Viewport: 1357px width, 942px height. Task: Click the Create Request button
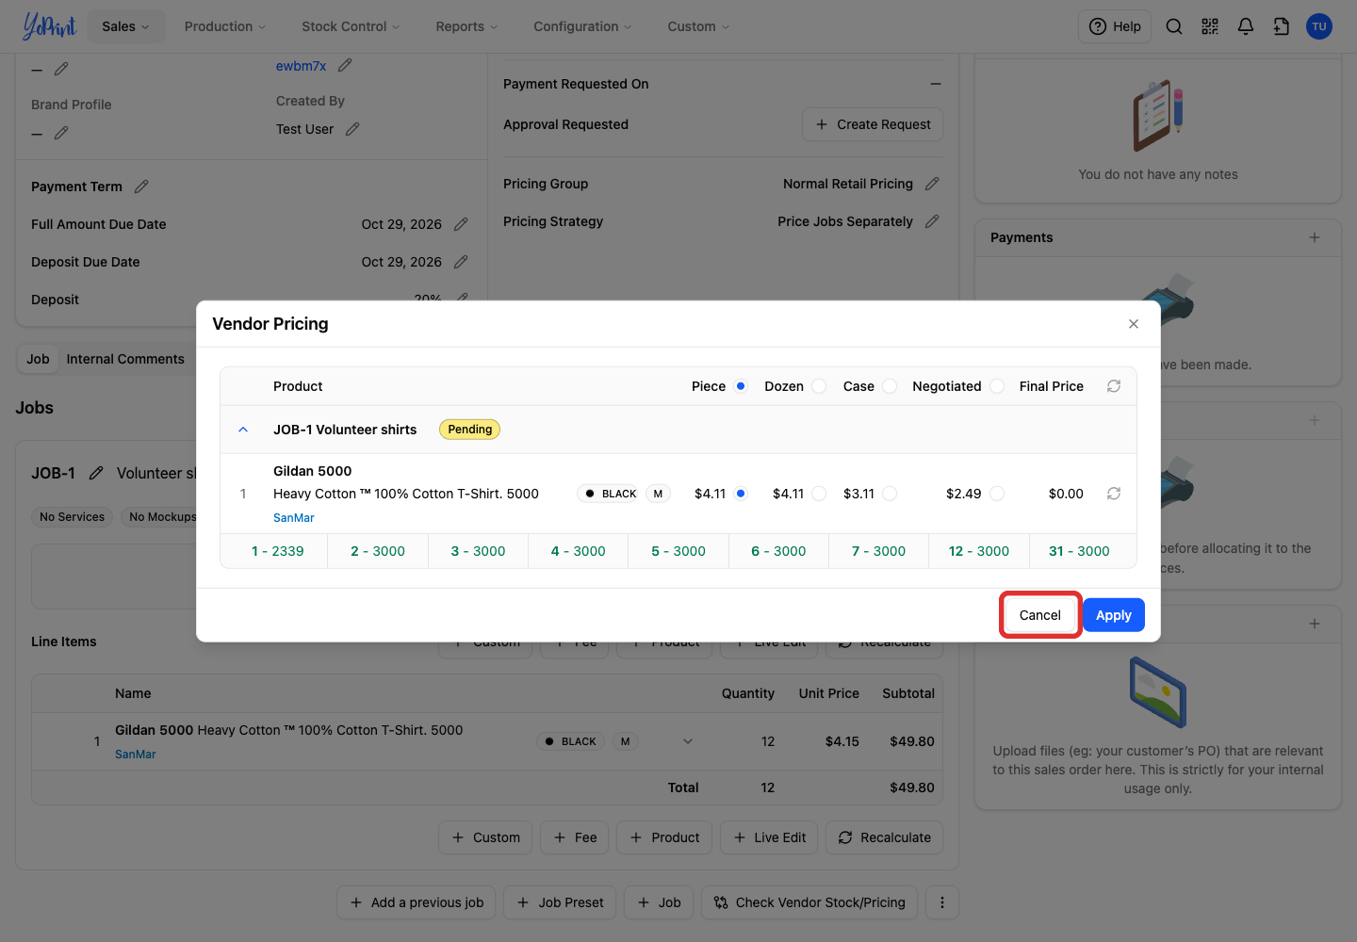click(x=873, y=124)
